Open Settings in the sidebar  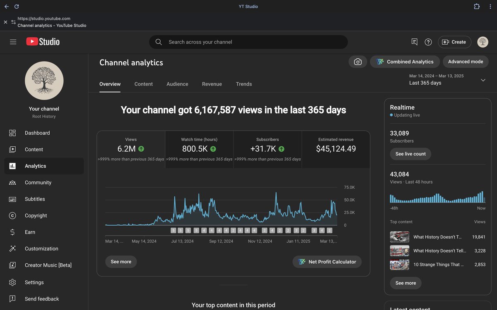44,282
